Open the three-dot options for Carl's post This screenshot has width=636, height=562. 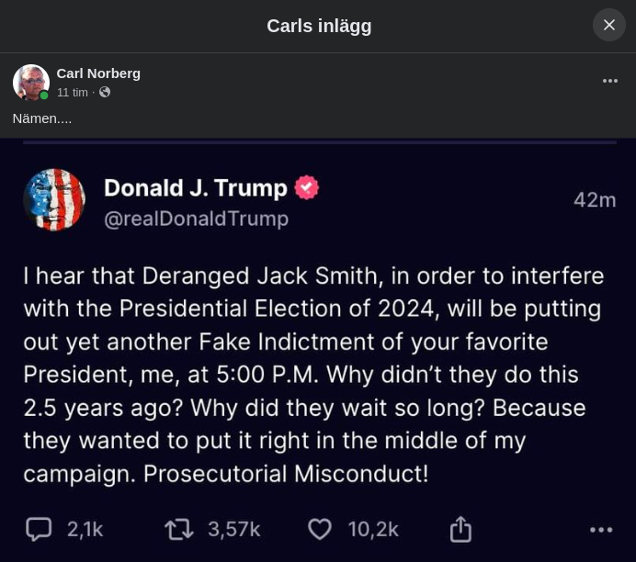pyautogui.click(x=610, y=81)
